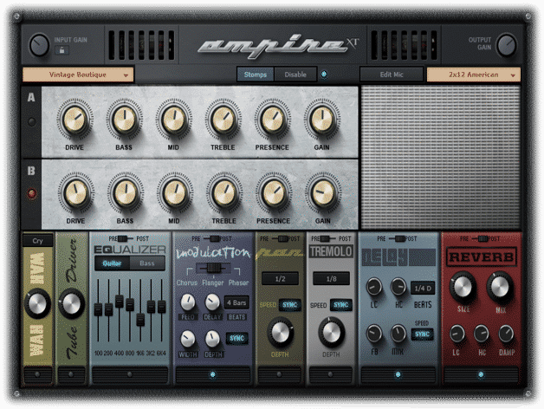
Task: Switch Equalizer Pre/Post switch
Action: 123,238
